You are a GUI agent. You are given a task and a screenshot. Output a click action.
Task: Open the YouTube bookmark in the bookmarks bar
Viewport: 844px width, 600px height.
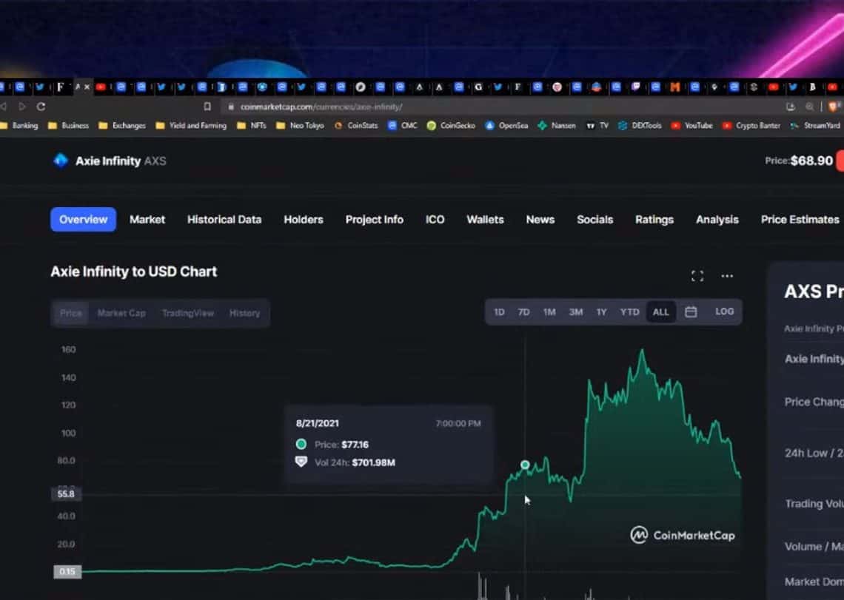(x=691, y=125)
